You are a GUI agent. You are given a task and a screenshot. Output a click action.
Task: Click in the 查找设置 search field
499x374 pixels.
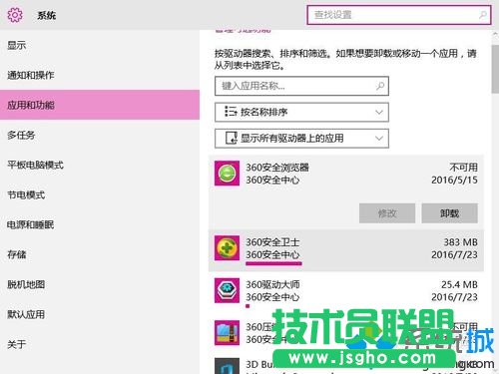click(399, 15)
